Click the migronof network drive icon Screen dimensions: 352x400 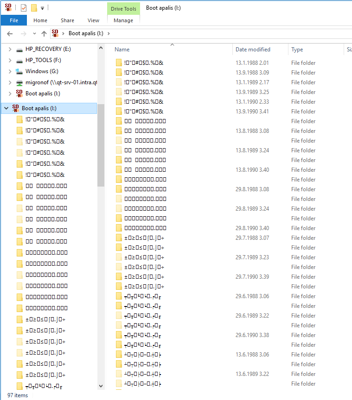[x=19, y=82]
